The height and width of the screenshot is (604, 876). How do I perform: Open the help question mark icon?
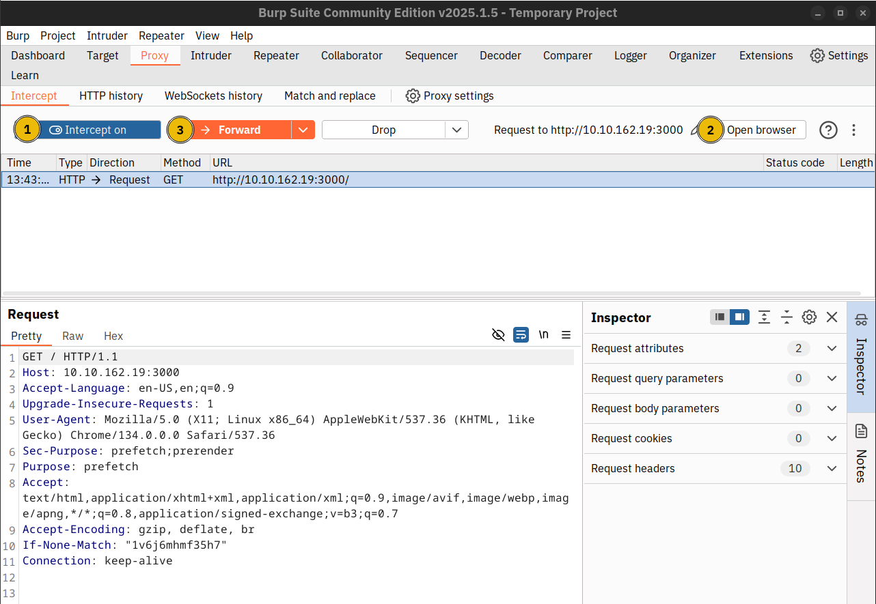coord(828,130)
